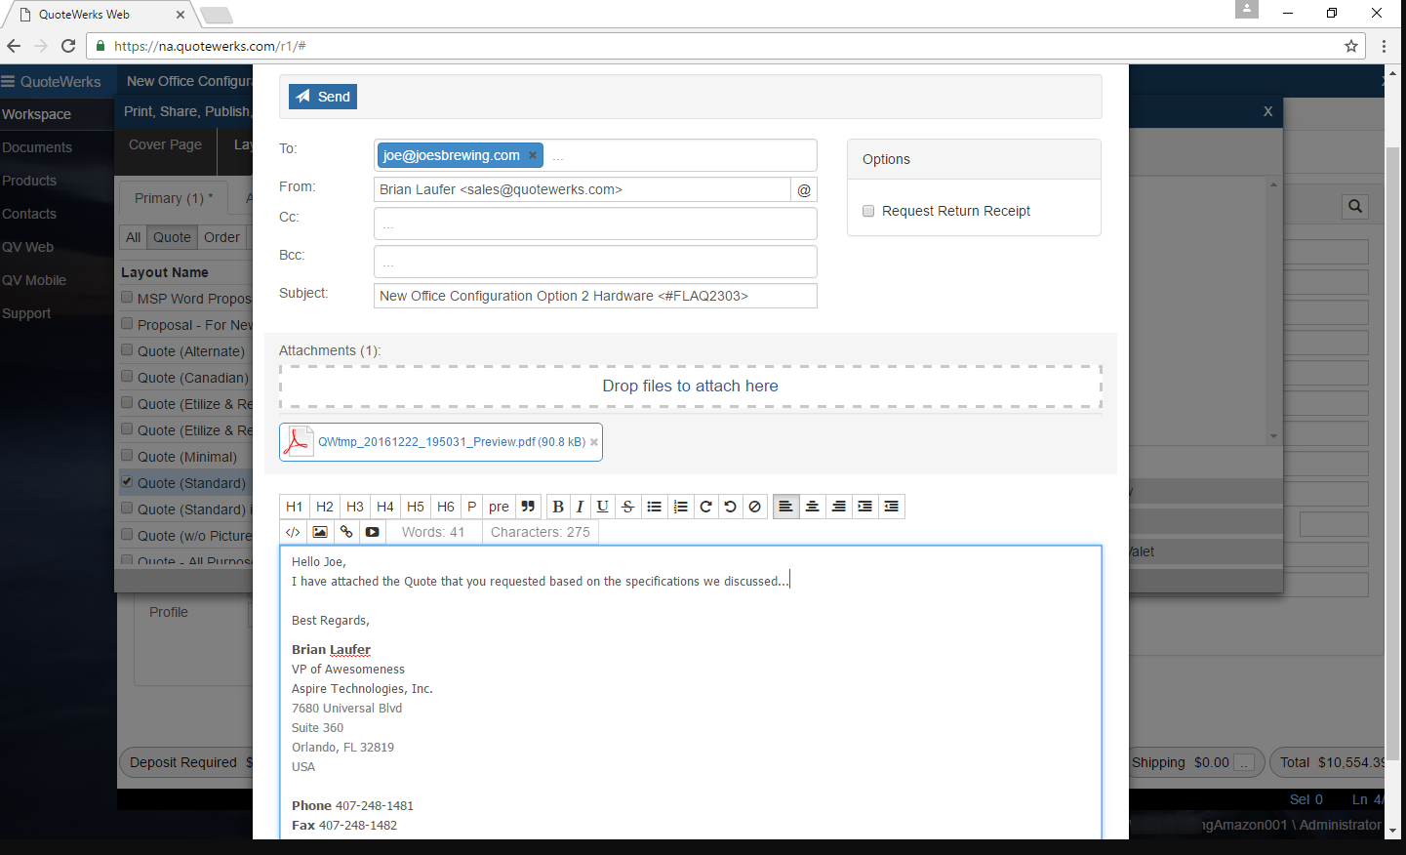The width and height of the screenshot is (1406, 855).
Task: Apply Heading 6 format
Action: point(446,507)
